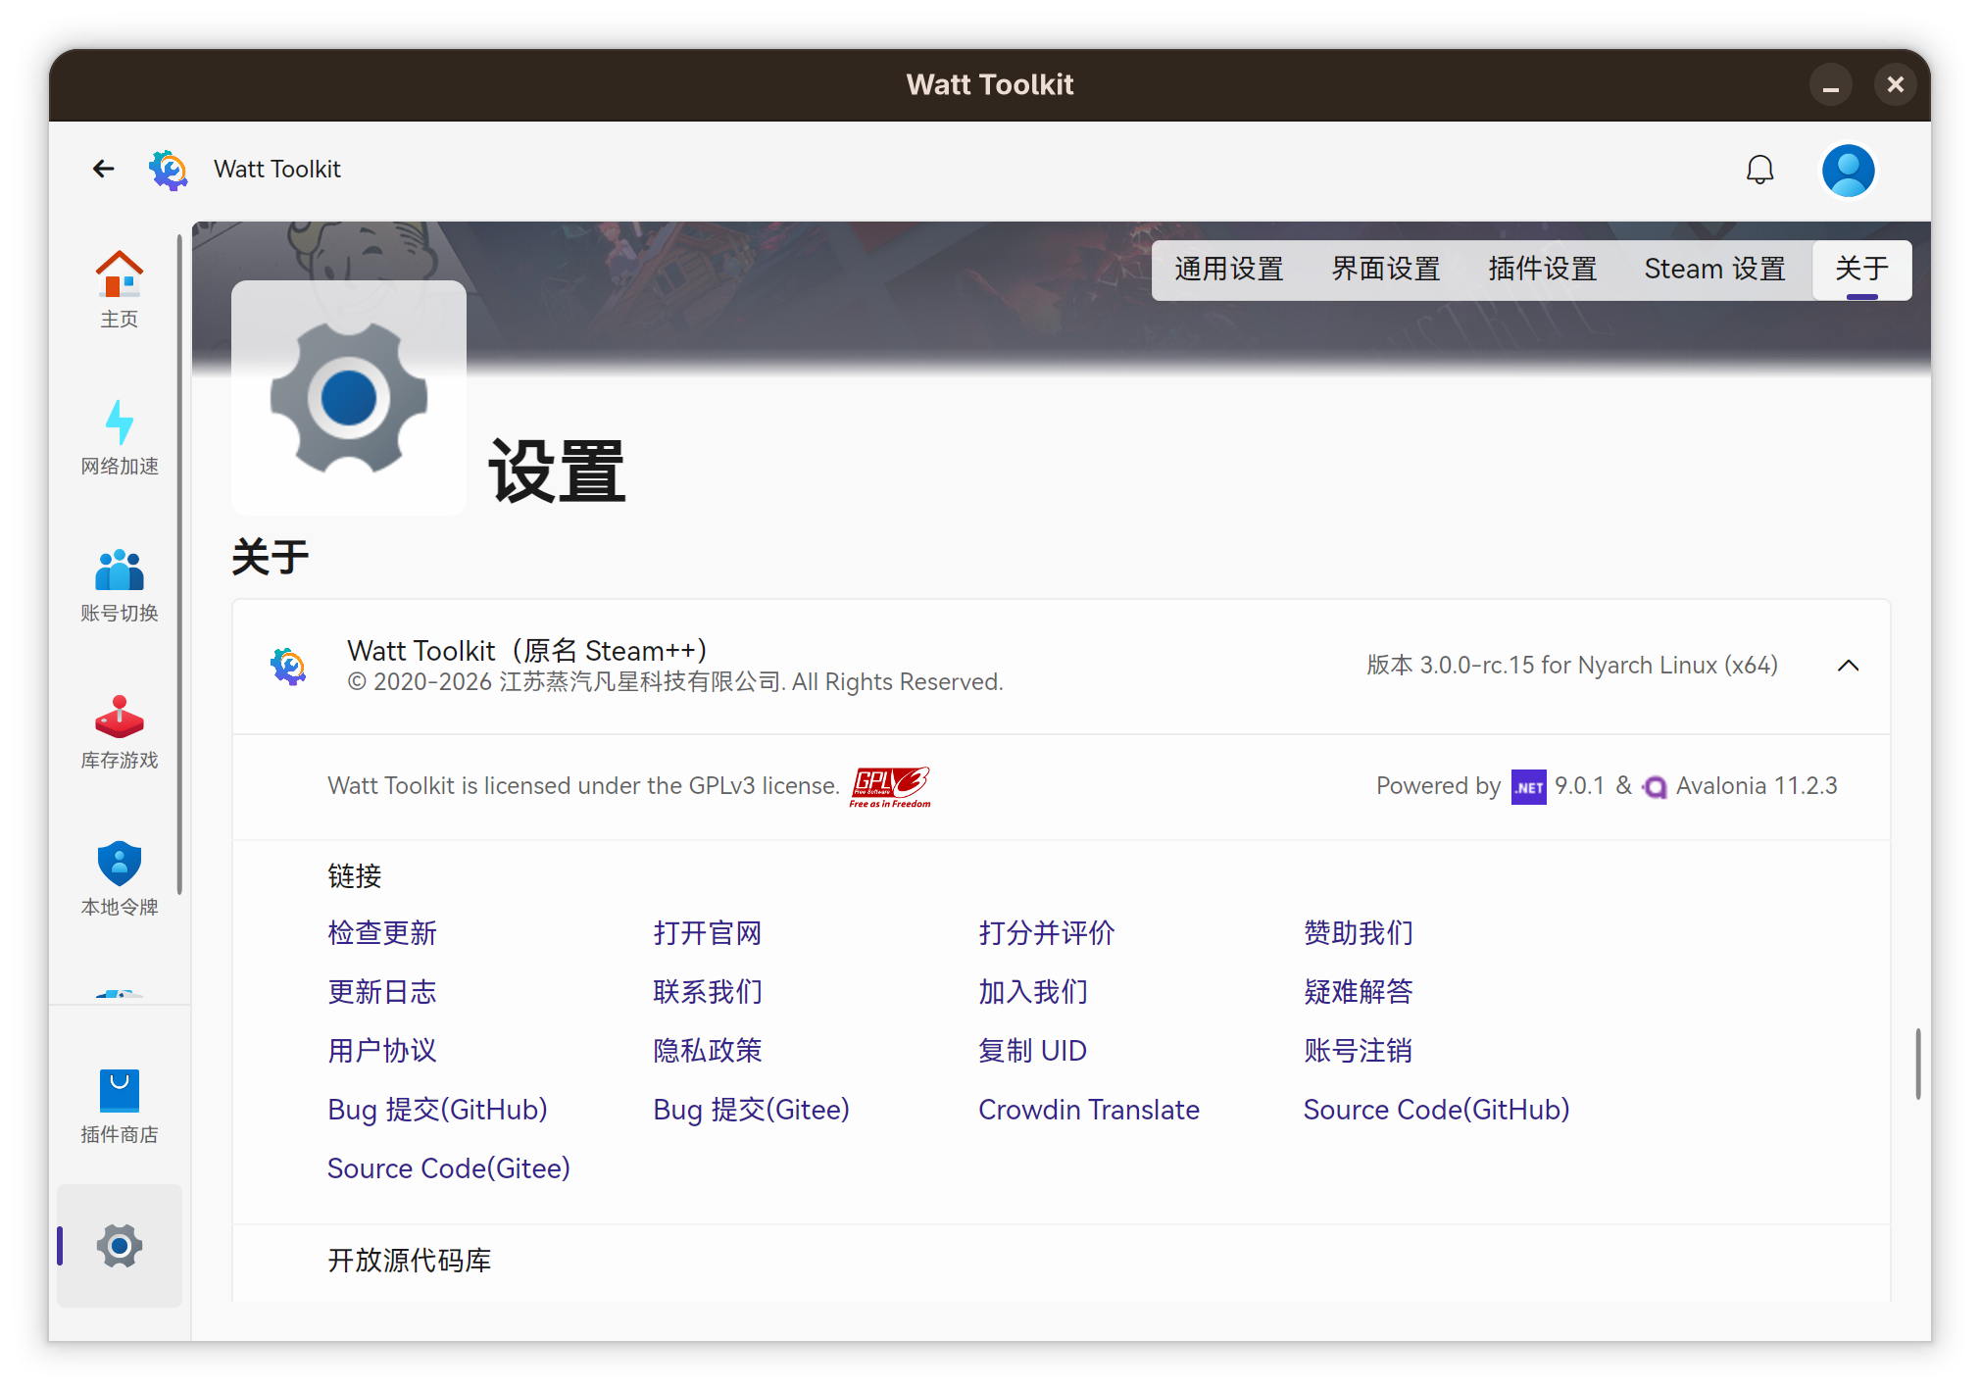Click the 检查更新 link

(x=382, y=933)
